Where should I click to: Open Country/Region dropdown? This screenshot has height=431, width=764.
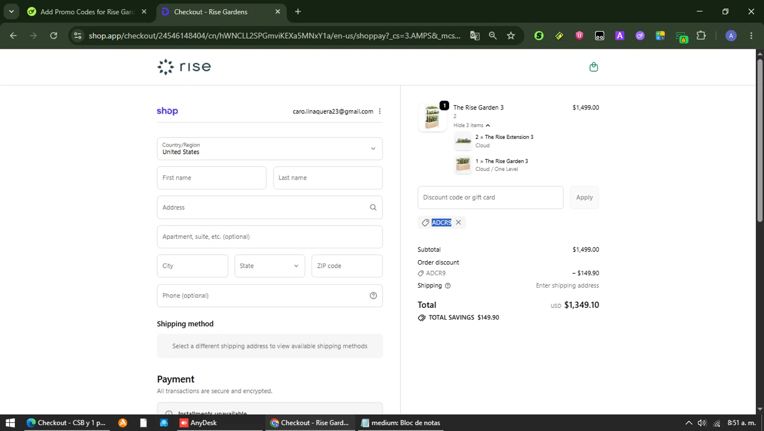(269, 149)
